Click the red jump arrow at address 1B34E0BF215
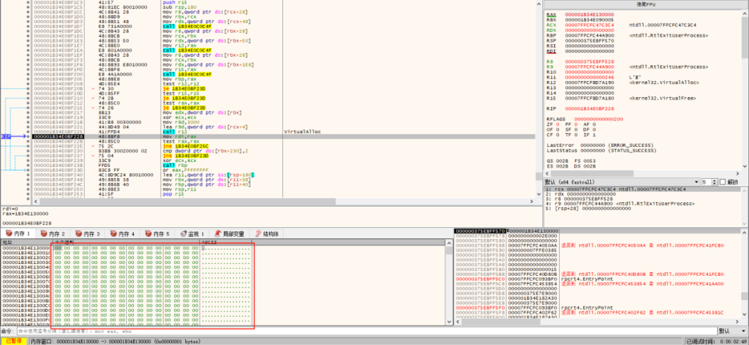The height and width of the screenshot is (345, 749). point(93,107)
